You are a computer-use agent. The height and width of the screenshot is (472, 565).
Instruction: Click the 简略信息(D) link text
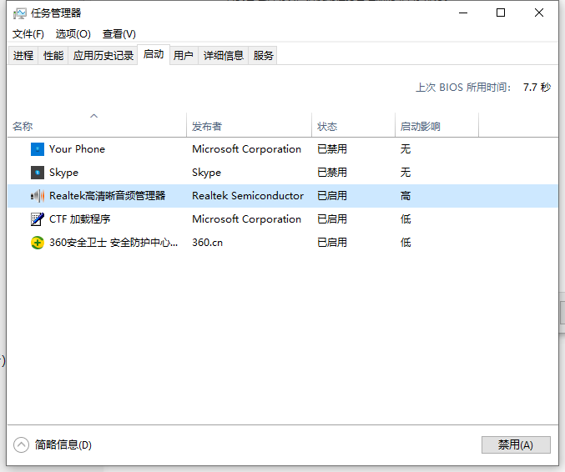[x=63, y=445]
